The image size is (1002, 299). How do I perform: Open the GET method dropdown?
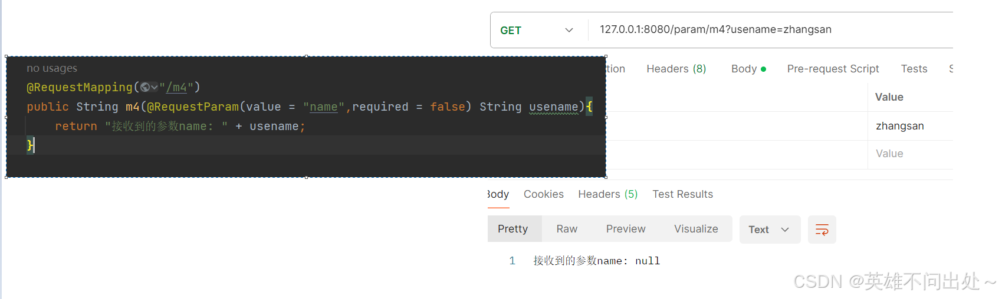[537, 30]
